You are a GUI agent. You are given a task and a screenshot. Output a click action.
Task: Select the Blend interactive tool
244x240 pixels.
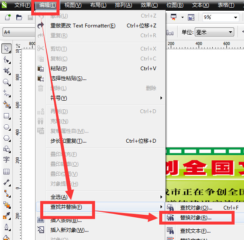(x=6, y=204)
